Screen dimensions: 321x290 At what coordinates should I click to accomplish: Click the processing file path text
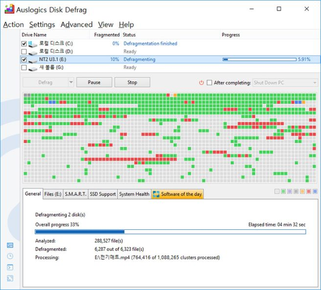[x=157, y=257]
